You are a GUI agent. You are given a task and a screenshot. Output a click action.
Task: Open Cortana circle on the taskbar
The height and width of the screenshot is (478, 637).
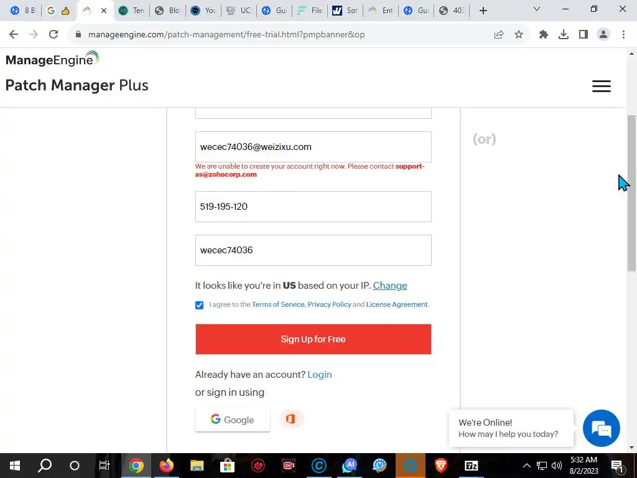tap(75, 466)
